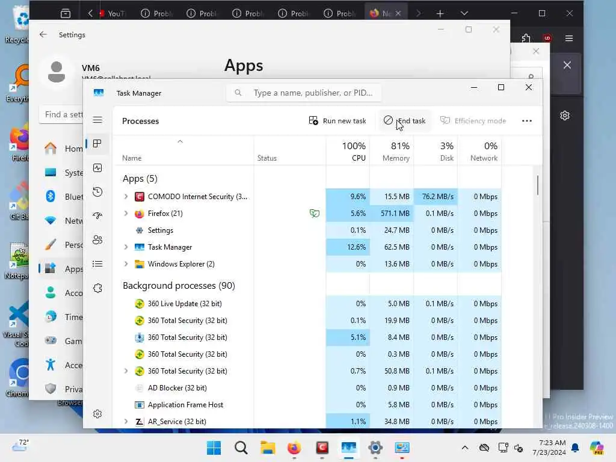This screenshot has height=462, width=616.
Task: Sort processes by Network column
Action: point(479,151)
